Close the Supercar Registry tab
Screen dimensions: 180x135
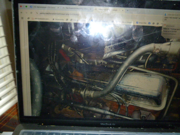pyautogui.click(x=91, y=9)
